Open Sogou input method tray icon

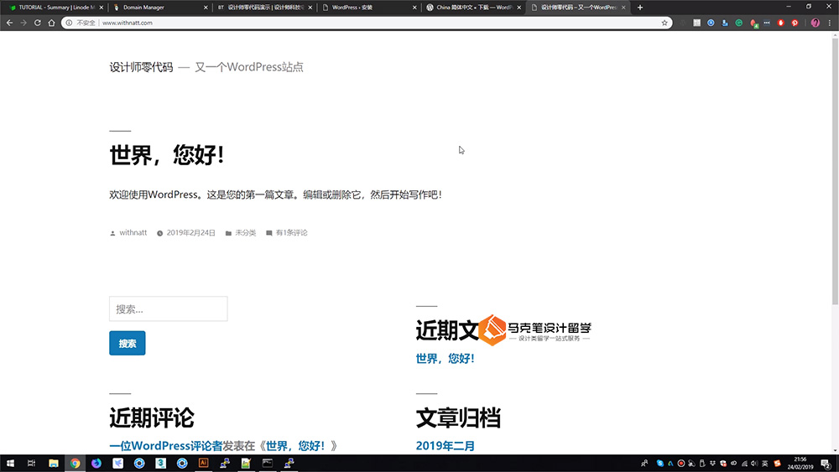777,464
